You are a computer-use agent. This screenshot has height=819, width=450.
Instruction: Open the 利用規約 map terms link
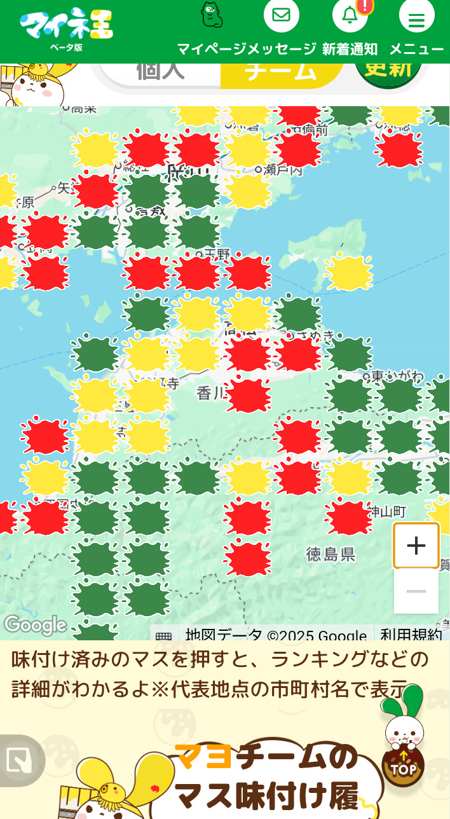coord(411,635)
